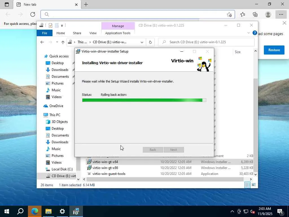The height and width of the screenshot is (217, 289).
Task: Open the Application Tools tab
Action: coord(118,33)
